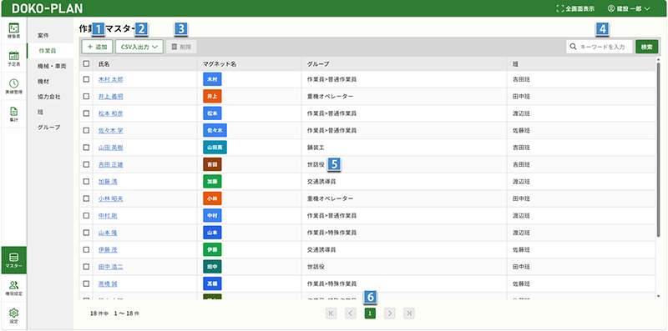The width and height of the screenshot is (668, 331).
Task: Open worker 山本 隆 link
Action: pyautogui.click(x=108, y=233)
